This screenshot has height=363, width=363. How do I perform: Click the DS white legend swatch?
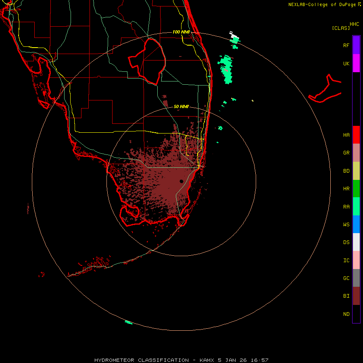[356, 242]
